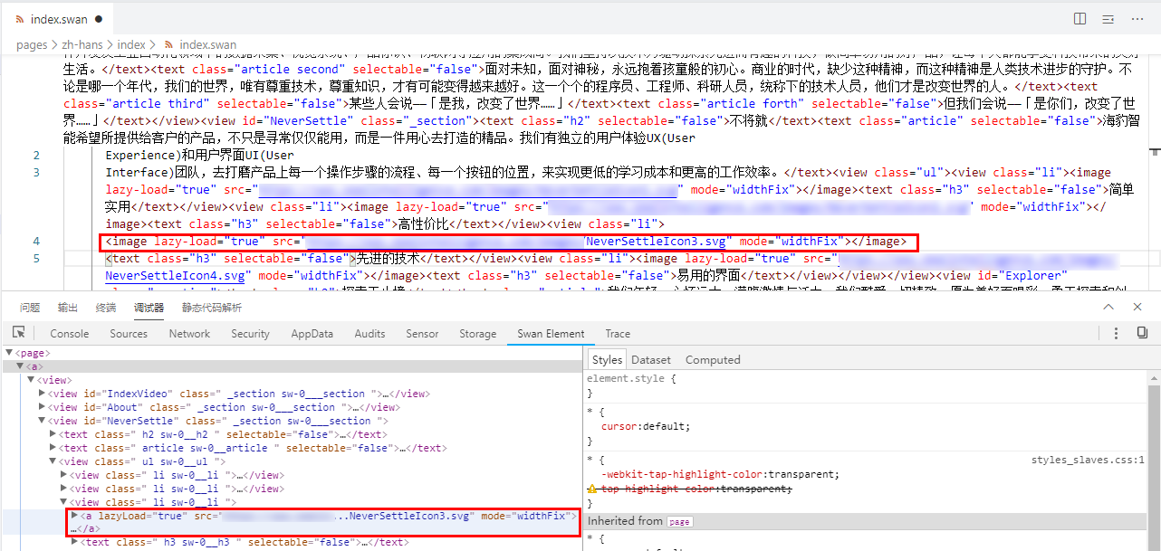Split the editor with the split-view icon
The image size is (1161, 551).
(x=1079, y=18)
